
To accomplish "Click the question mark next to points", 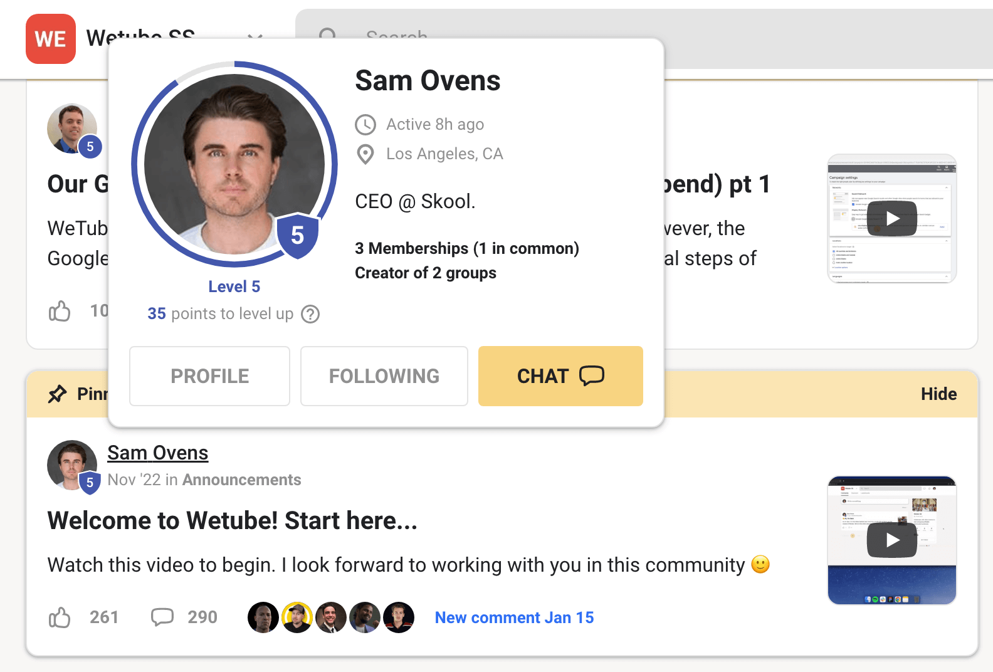I will 311,315.
